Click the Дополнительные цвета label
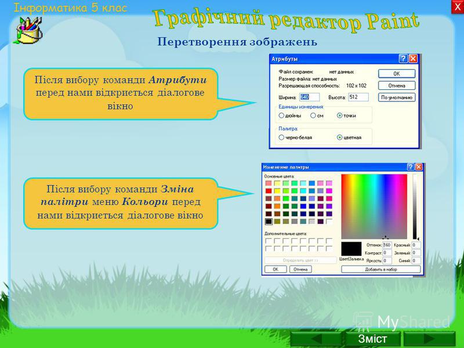464x348 pixels. [285, 234]
